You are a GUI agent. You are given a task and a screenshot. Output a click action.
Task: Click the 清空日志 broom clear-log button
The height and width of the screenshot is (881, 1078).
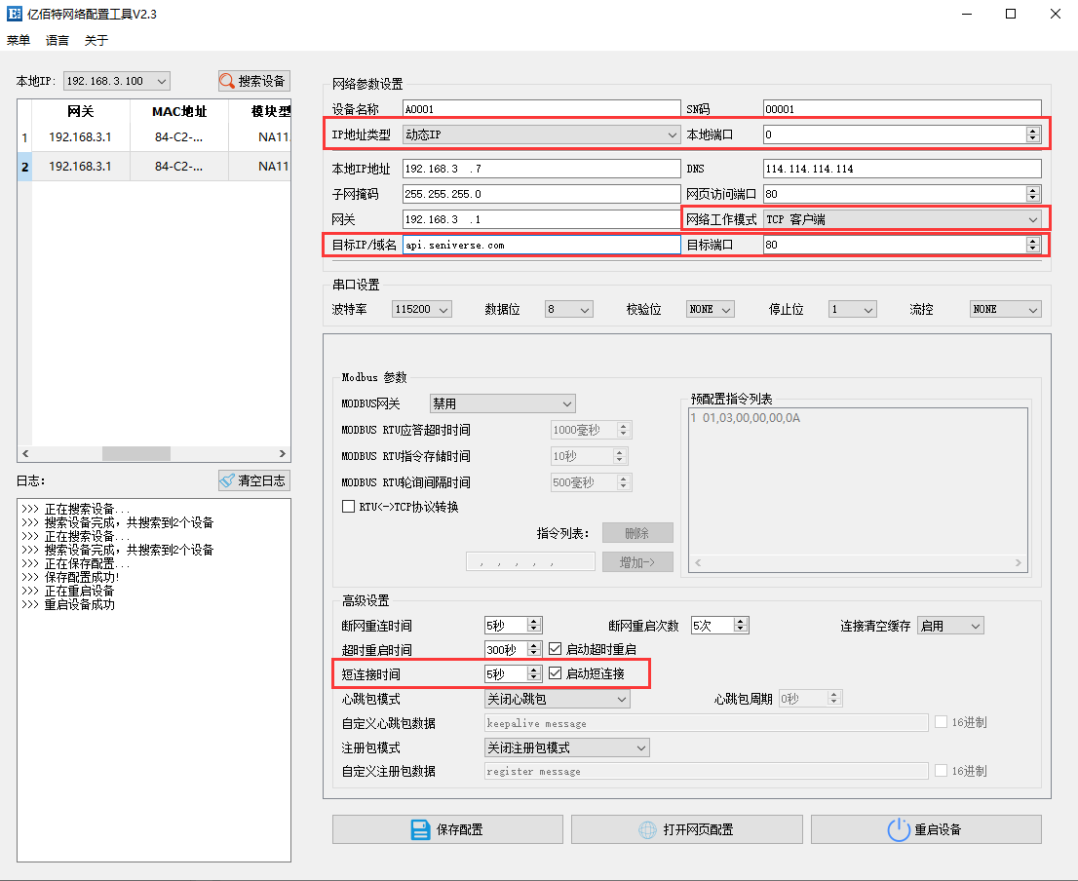(253, 480)
